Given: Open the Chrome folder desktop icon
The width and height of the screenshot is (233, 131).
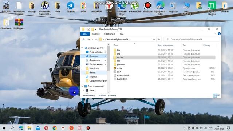Looking at the screenshot, I should pyautogui.click(x=83, y=7).
